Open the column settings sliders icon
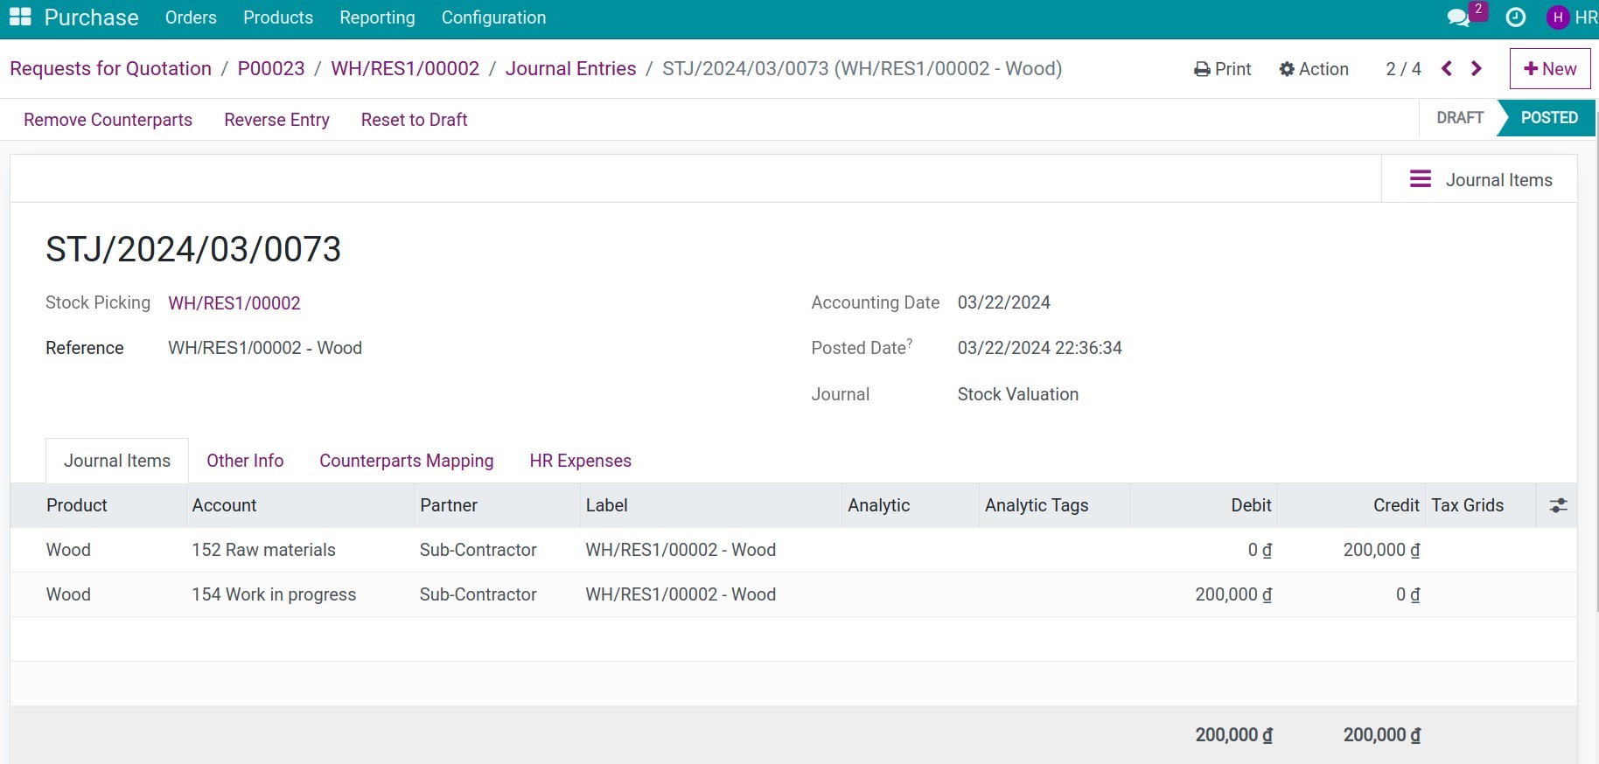This screenshot has height=764, width=1599. click(1558, 505)
